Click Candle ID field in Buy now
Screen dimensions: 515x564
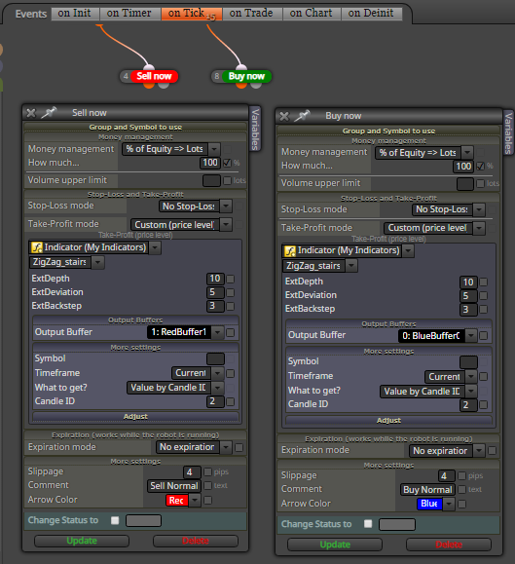pos(468,405)
